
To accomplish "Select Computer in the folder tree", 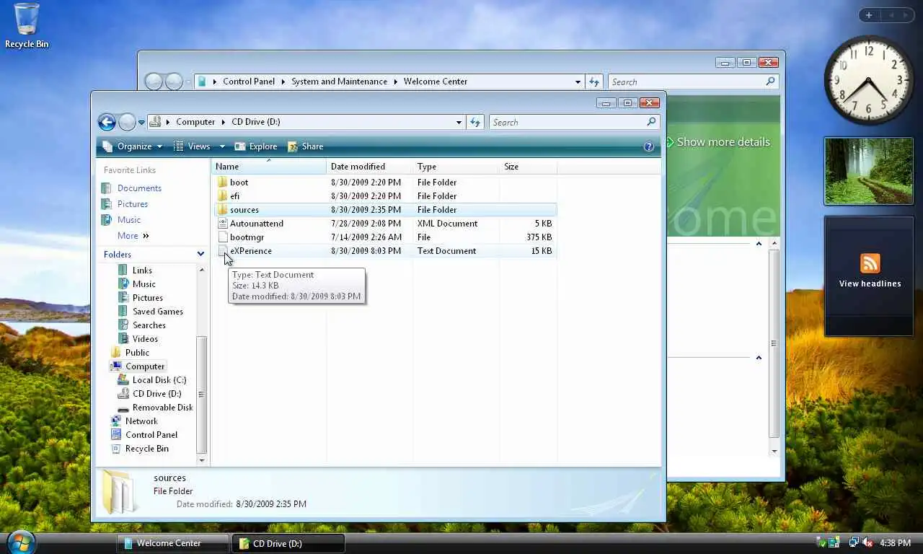I will (x=138, y=366).
